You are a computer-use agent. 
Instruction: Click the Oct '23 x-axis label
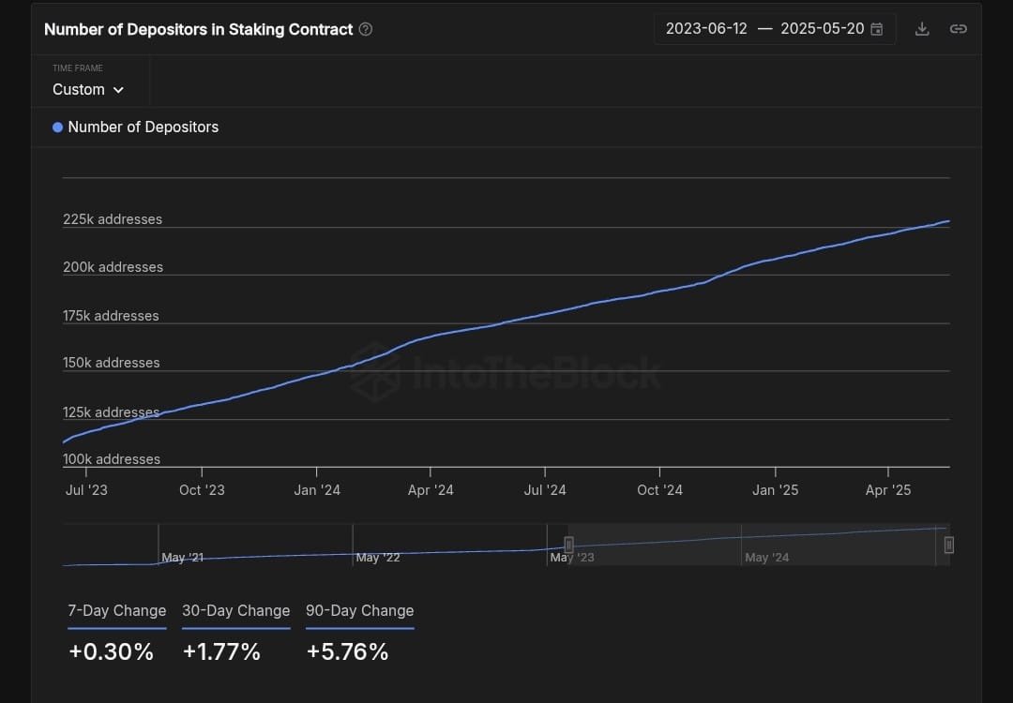point(202,490)
